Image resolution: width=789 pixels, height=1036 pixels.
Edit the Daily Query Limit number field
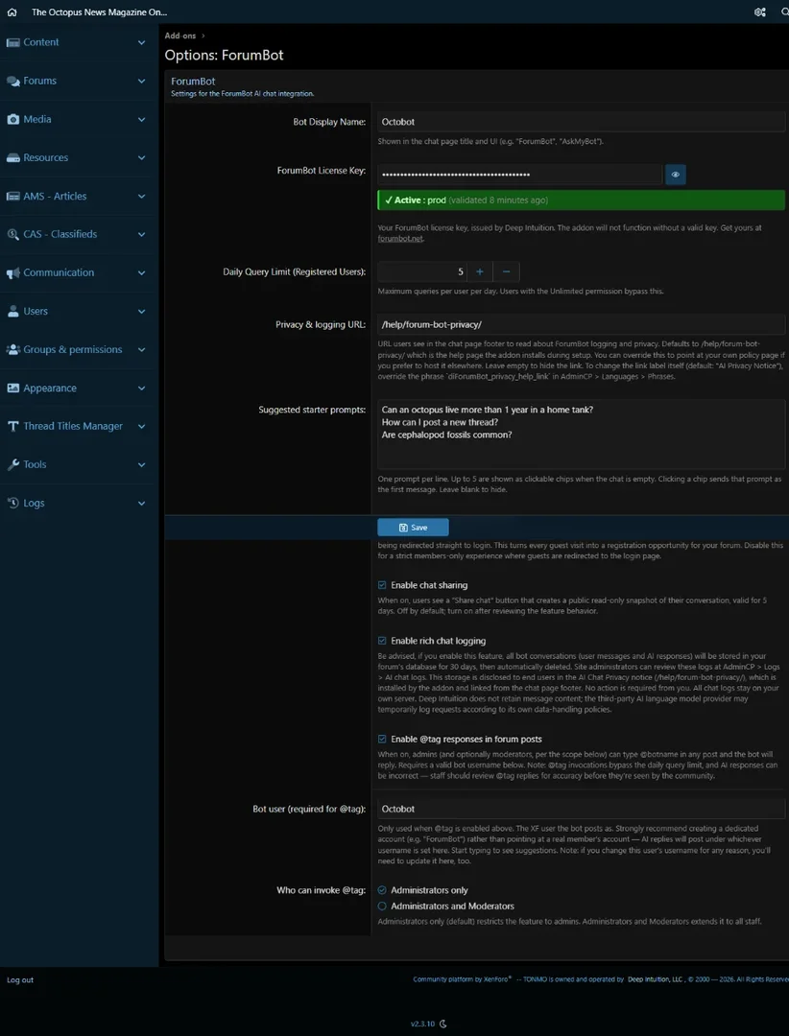[422, 271]
